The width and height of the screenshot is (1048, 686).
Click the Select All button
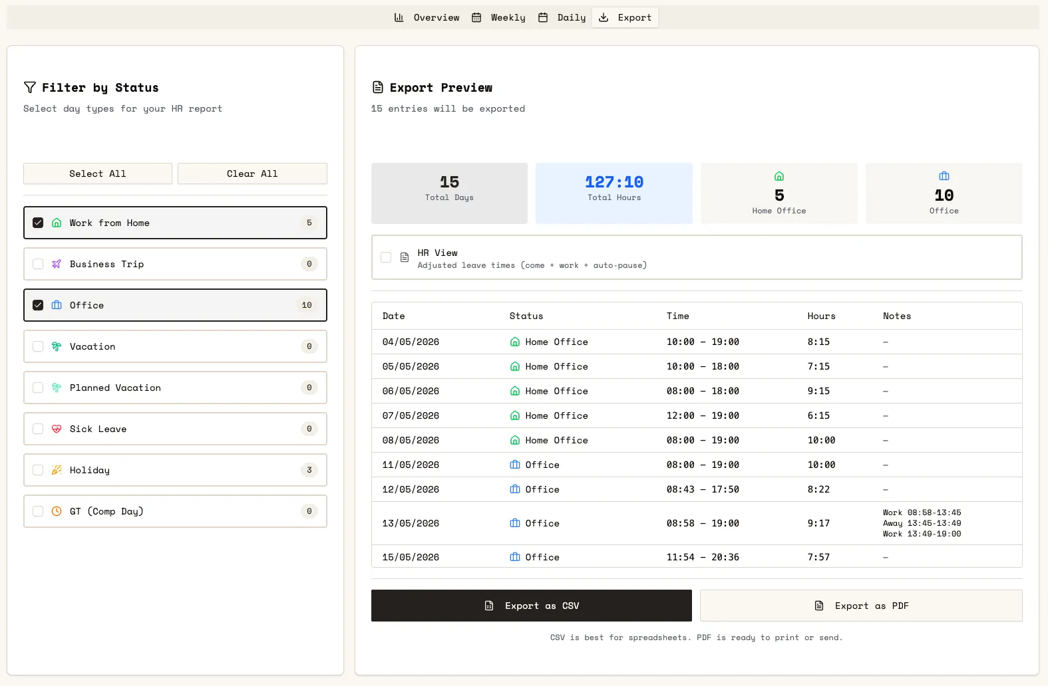click(98, 173)
